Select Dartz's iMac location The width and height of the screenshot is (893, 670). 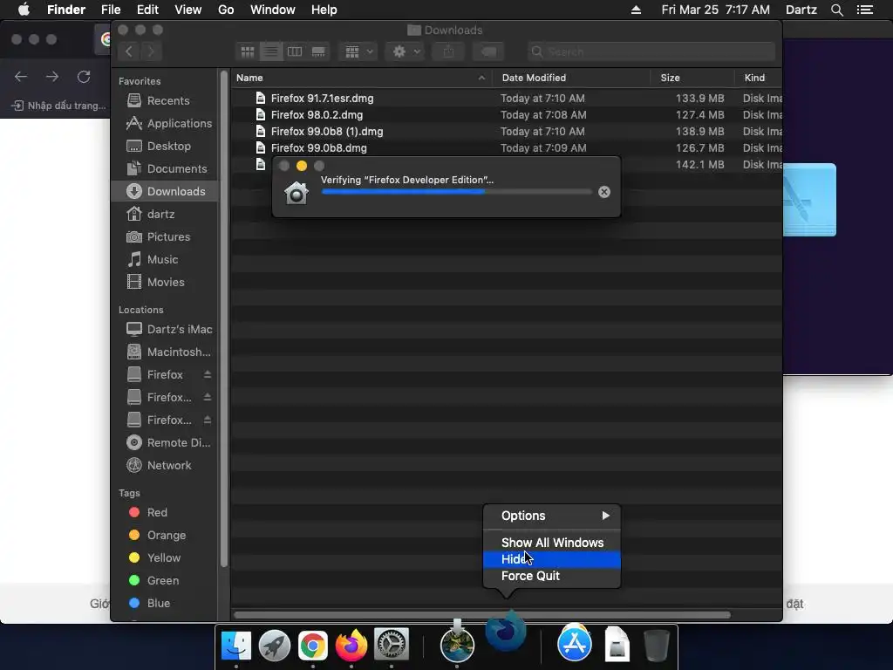(x=164, y=329)
